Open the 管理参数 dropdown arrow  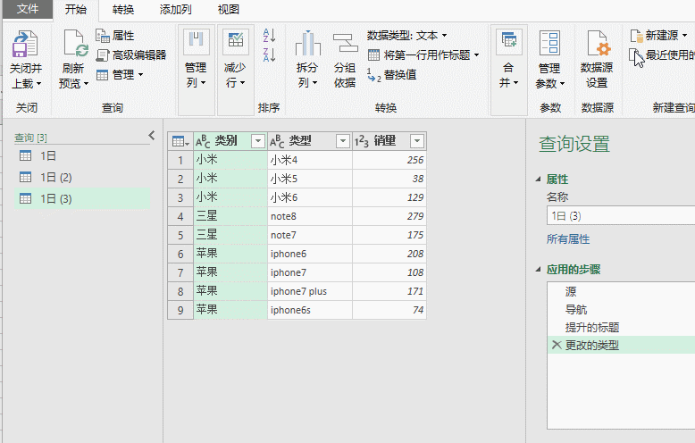click(x=562, y=83)
